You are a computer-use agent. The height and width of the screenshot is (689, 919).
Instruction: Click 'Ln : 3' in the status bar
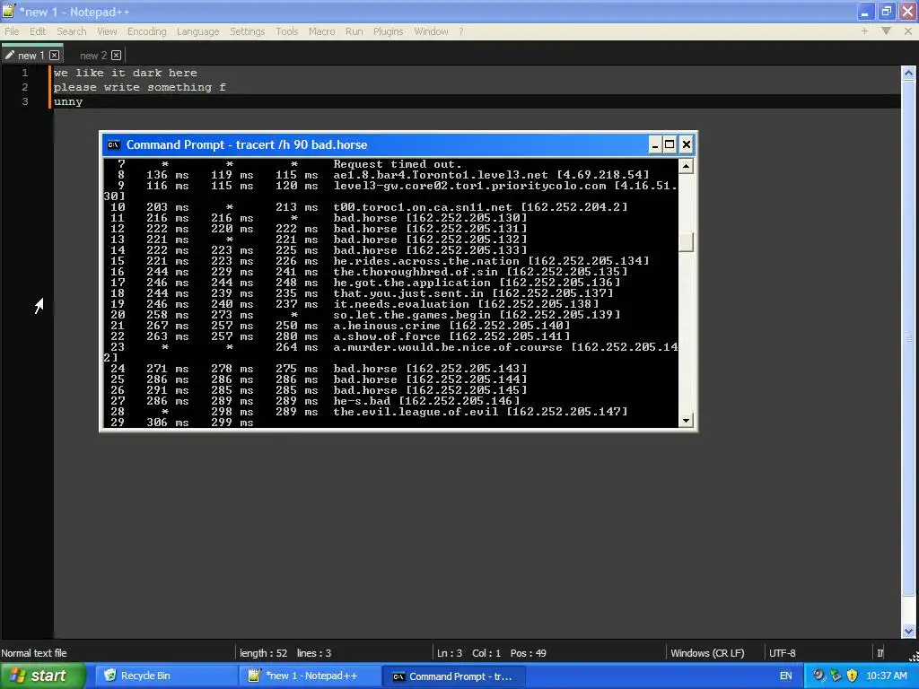click(450, 653)
